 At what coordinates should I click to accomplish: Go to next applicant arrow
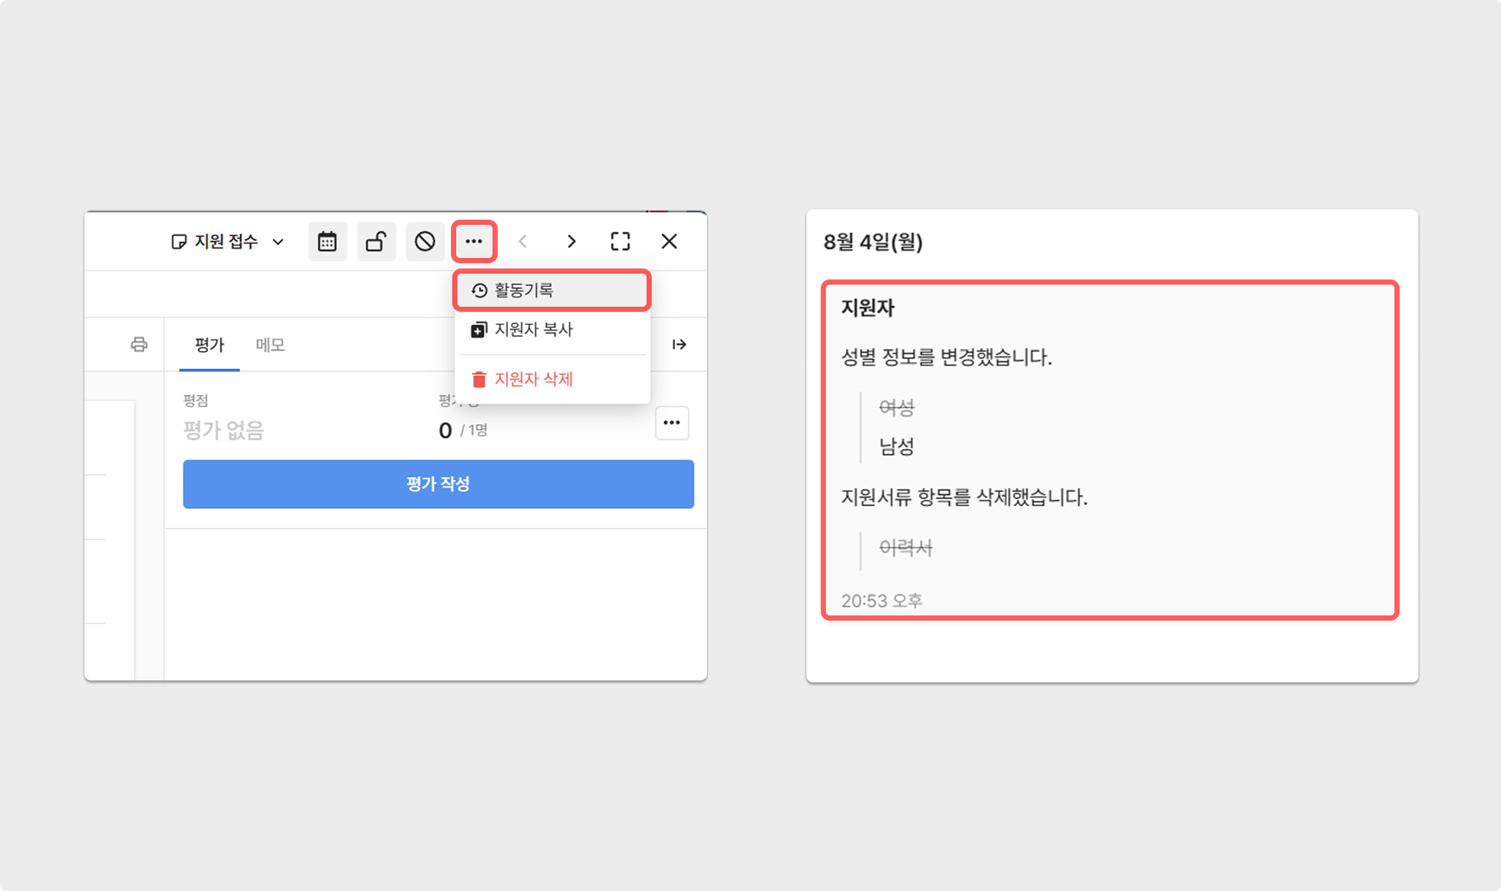[571, 242]
